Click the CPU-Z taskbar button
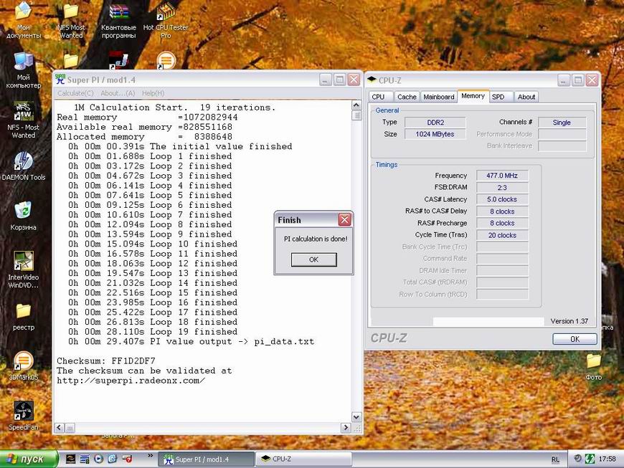624x468 pixels. (x=304, y=459)
